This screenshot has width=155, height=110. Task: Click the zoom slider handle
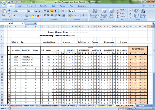143,108
